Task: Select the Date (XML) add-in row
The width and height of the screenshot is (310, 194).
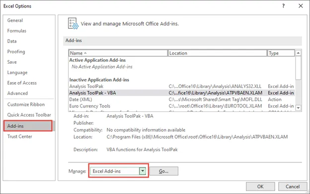Action: point(181,99)
